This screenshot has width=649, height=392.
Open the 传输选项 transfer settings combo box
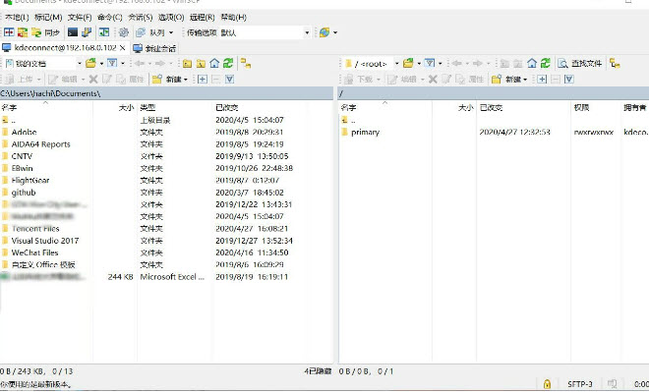(265, 32)
